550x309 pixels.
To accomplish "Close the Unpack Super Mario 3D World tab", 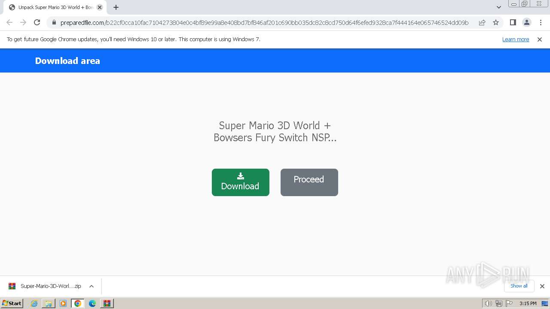I will coord(100,7).
